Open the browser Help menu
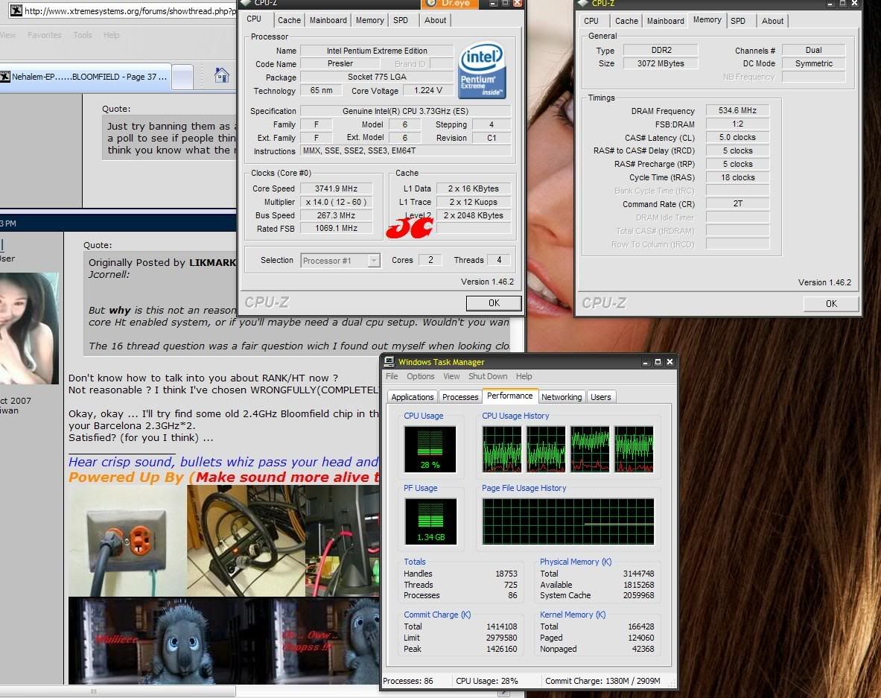 click(111, 35)
